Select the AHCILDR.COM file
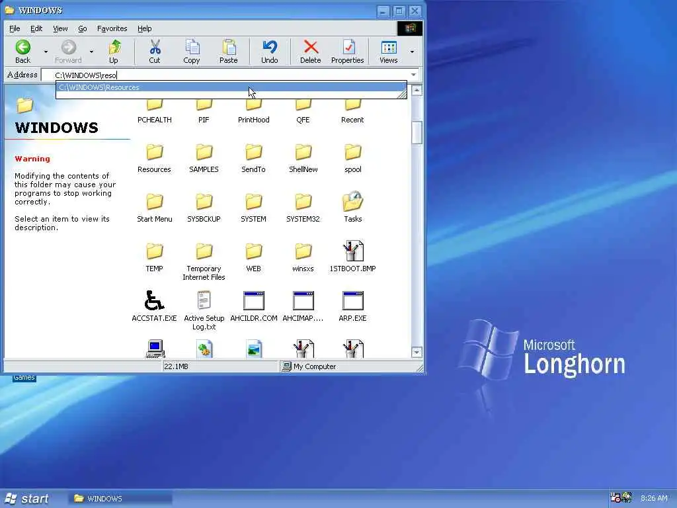The image size is (677, 508). 253,307
